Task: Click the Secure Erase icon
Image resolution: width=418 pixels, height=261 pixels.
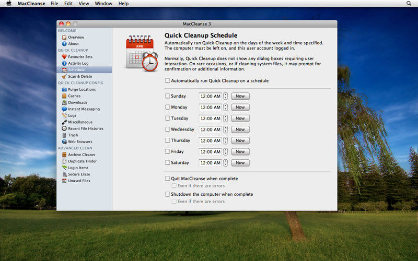Action: coord(64,174)
